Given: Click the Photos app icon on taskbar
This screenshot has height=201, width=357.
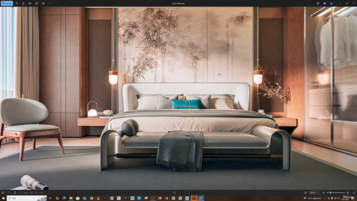Looking at the screenshot, I should [201, 198].
